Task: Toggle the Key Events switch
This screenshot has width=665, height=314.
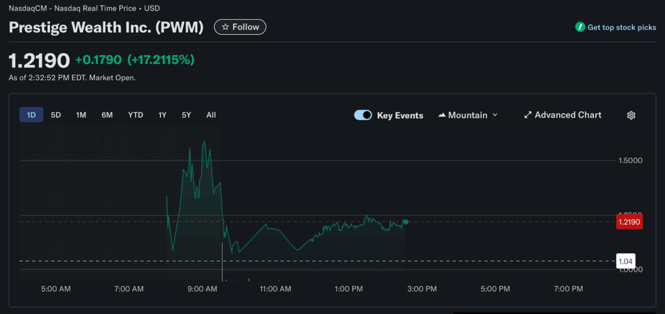Action: tap(363, 115)
